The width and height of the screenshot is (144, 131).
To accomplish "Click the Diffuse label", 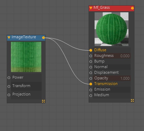I will (100, 50).
